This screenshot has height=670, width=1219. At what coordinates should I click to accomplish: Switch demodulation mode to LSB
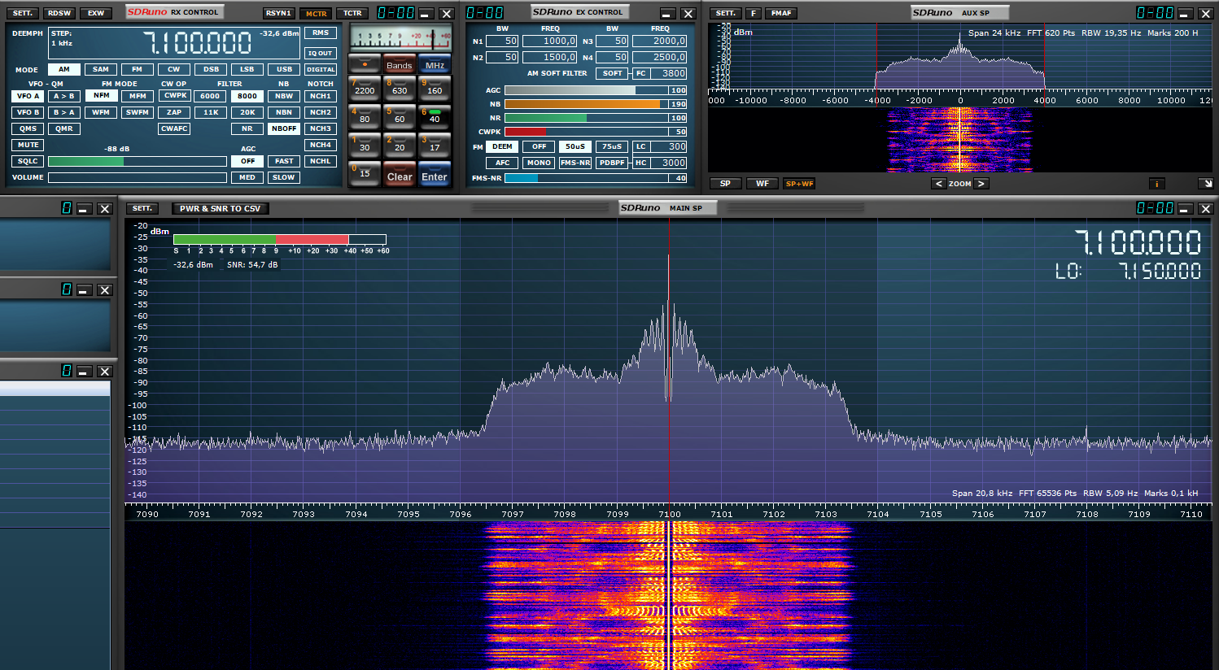click(x=247, y=69)
